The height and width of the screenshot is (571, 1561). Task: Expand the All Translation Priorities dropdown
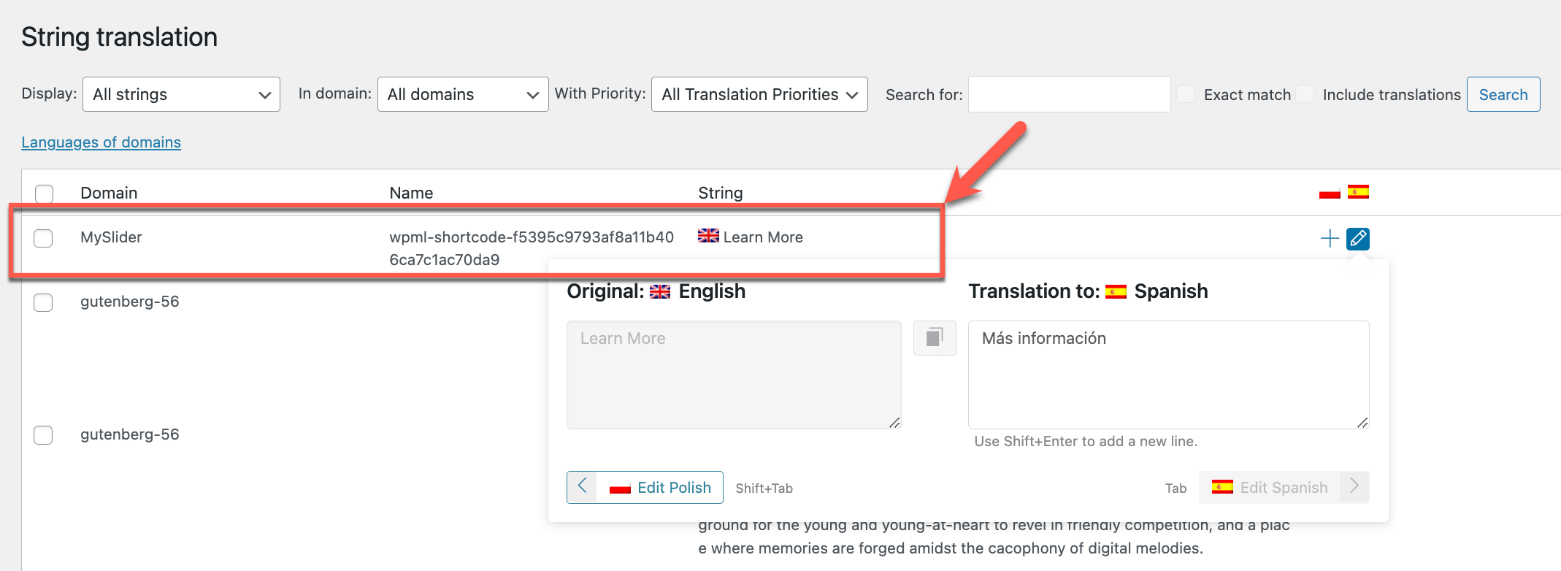click(759, 93)
